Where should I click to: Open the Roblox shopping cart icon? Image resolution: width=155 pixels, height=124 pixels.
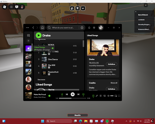[x=77, y=8]
